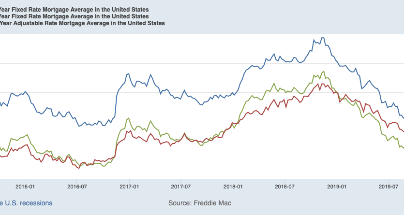
Task: Click the blue line's highest peak in late 2018
Action: 323,38
